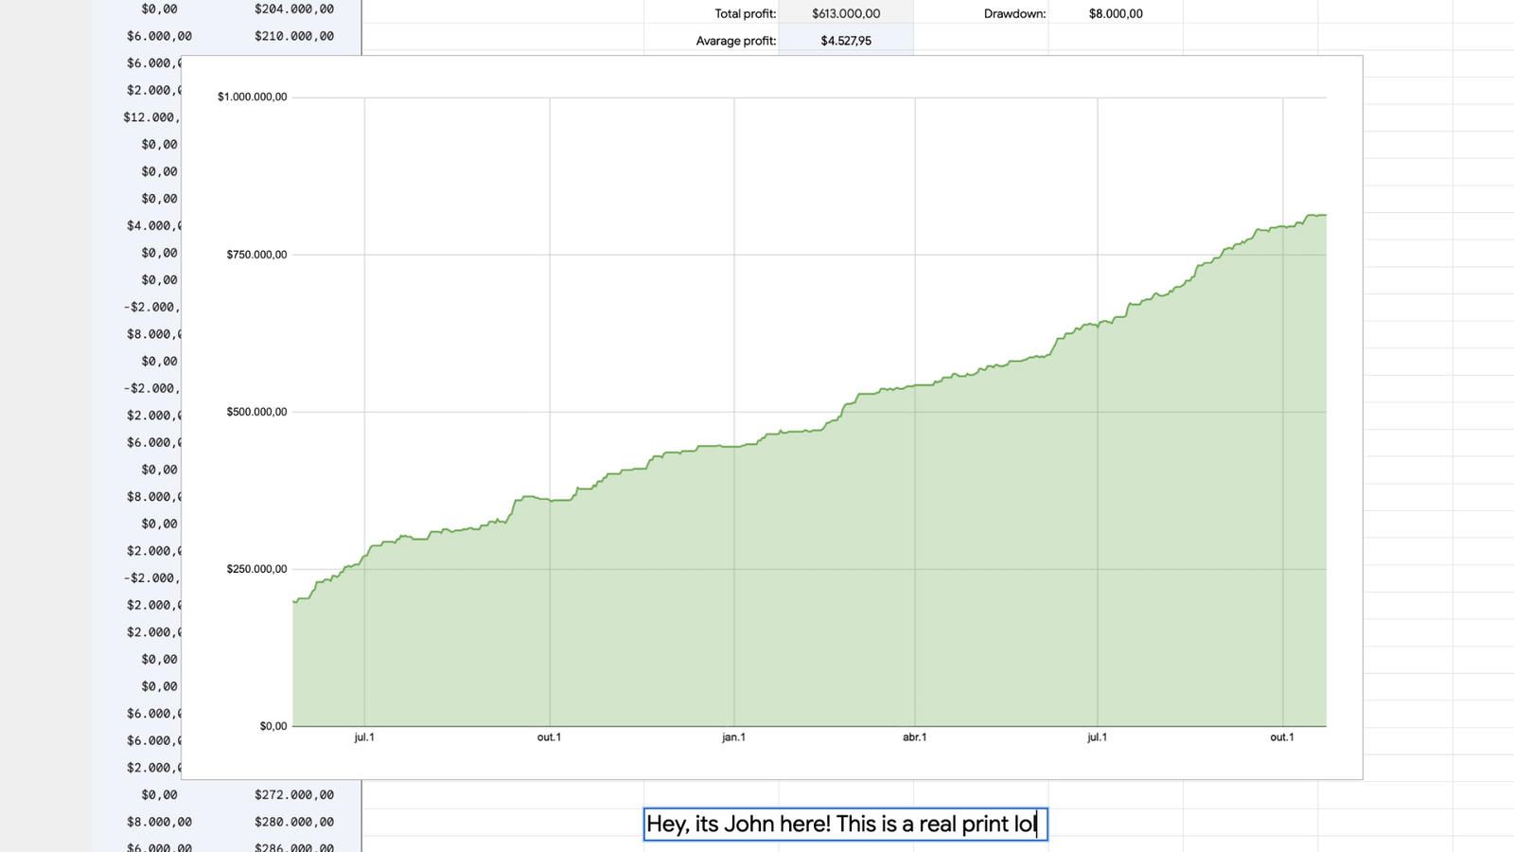Click the Drawdown value cell
The height and width of the screenshot is (852, 1514).
coord(1115,14)
